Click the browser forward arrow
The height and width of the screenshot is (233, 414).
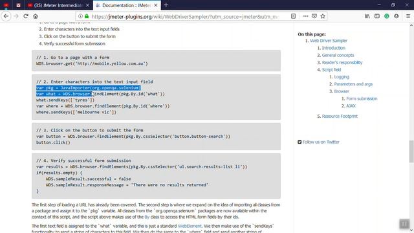(16, 16)
